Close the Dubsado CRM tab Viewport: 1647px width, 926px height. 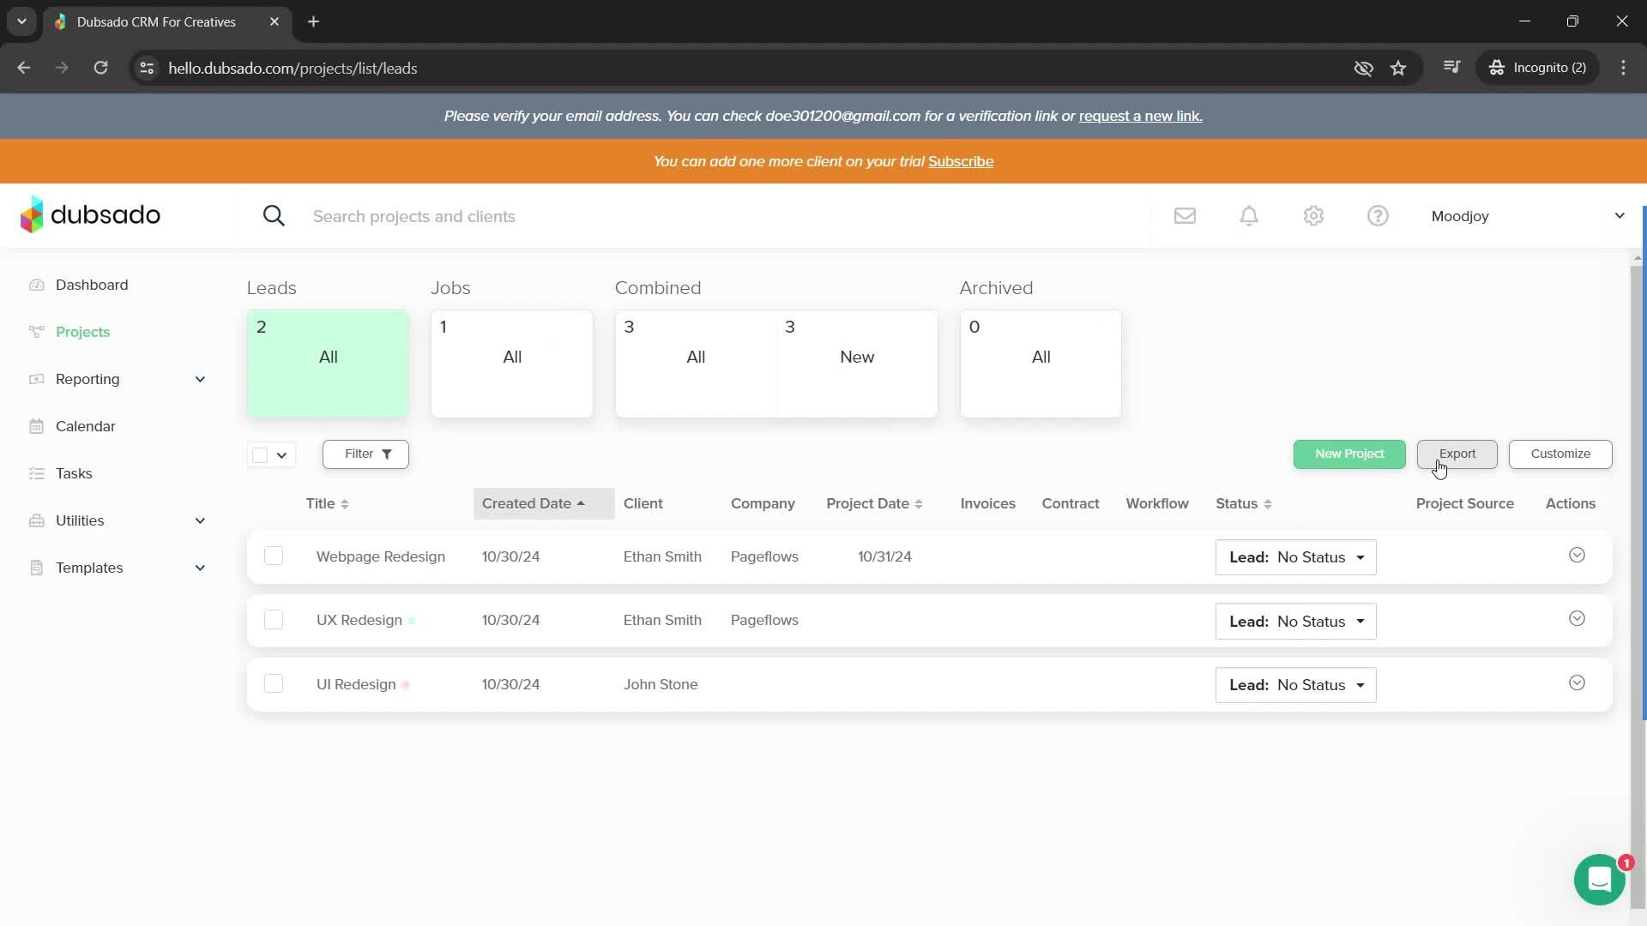pyautogui.click(x=274, y=21)
